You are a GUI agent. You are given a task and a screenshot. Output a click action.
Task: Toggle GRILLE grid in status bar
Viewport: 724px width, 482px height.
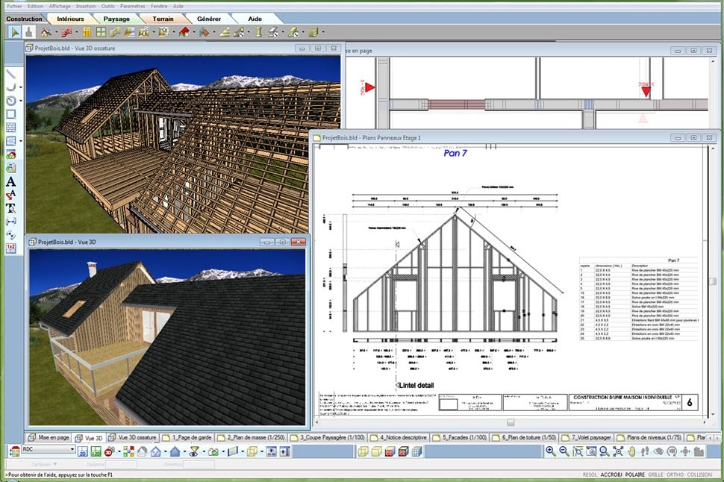point(655,475)
